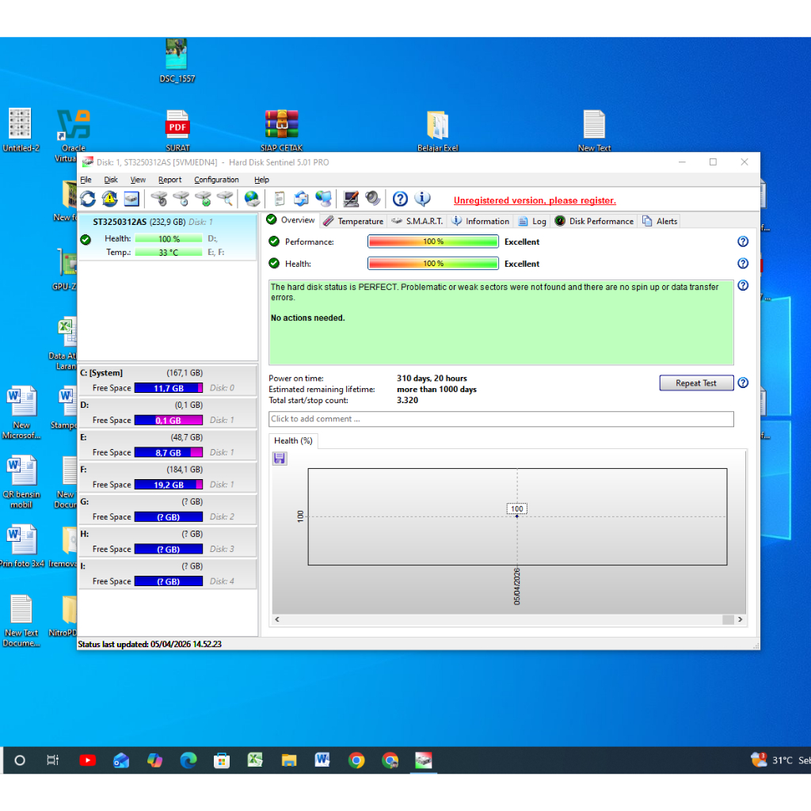The height and width of the screenshot is (811, 811).
Task: Click the graph scrollbar left arrow
Action: tap(277, 619)
